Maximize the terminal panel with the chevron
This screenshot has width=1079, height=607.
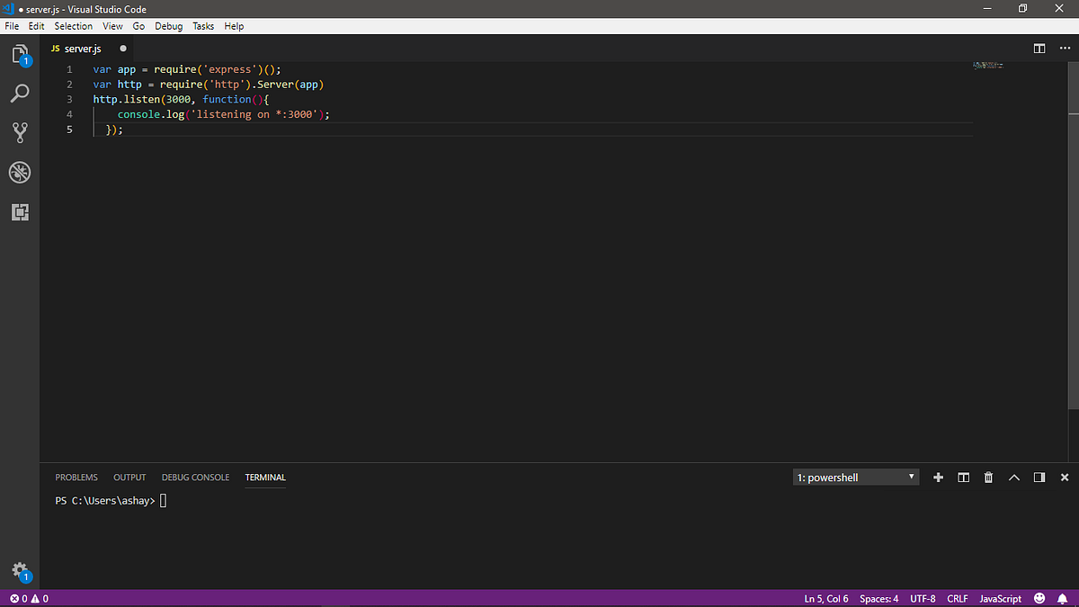1013,477
